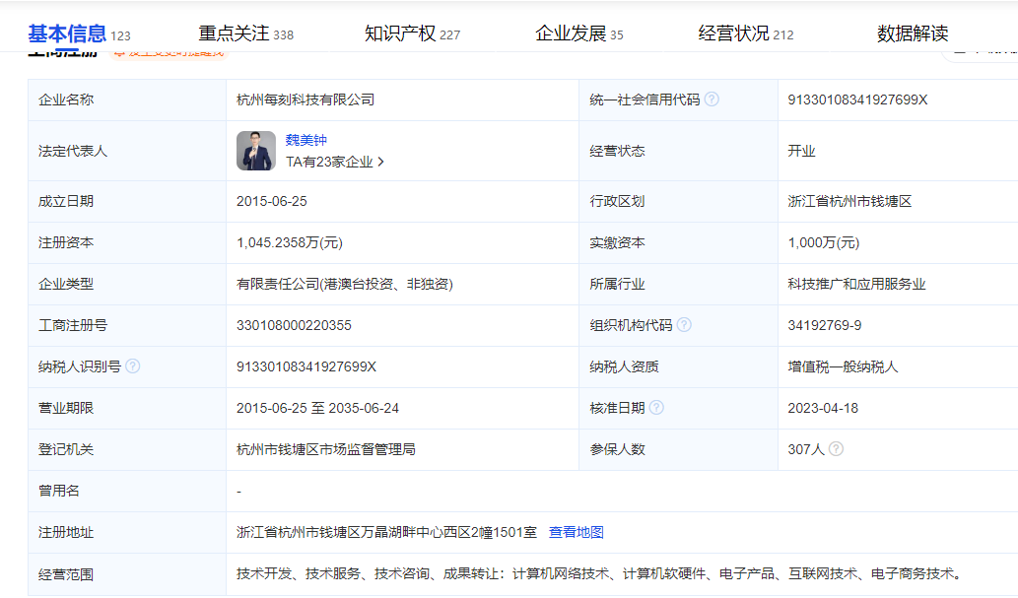Click approval date 2023-04-18
The height and width of the screenshot is (598, 1018).
pos(823,408)
